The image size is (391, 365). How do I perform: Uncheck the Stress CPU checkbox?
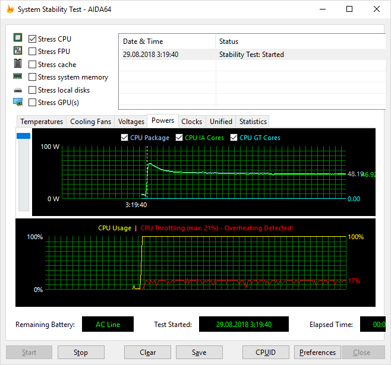pyautogui.click(x=32, y=39)
